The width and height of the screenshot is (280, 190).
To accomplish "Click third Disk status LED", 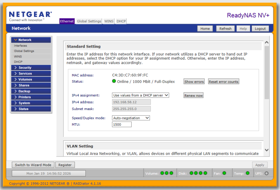I will (x=201, y=173).
